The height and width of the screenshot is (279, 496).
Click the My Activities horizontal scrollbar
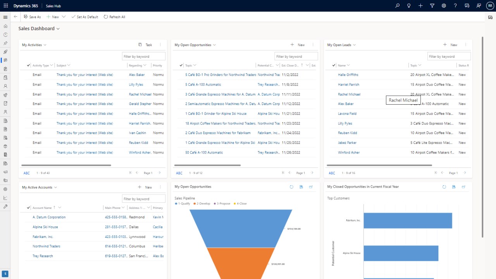click(66, 165)
